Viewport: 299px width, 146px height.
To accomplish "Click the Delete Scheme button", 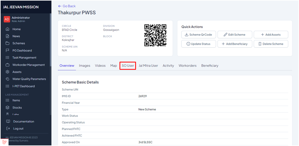I will pyautogui.click(x=271, y=44).
